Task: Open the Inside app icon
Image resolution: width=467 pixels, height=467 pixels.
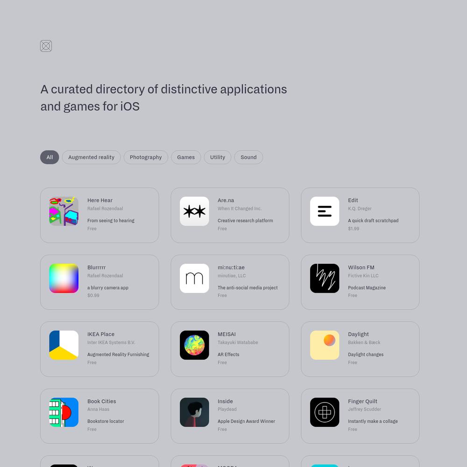Action: coord(194,412)
